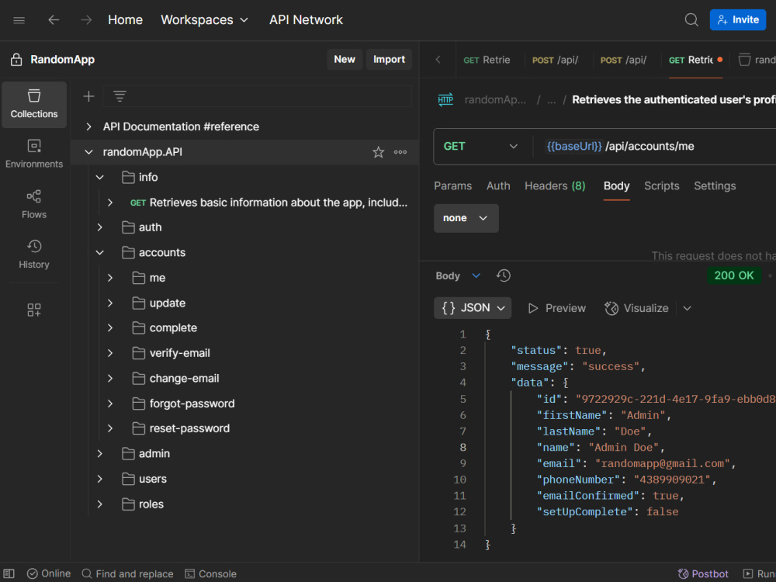Click the Import button
The width and height of the screenshot is (776, 582).
[389, 60]
